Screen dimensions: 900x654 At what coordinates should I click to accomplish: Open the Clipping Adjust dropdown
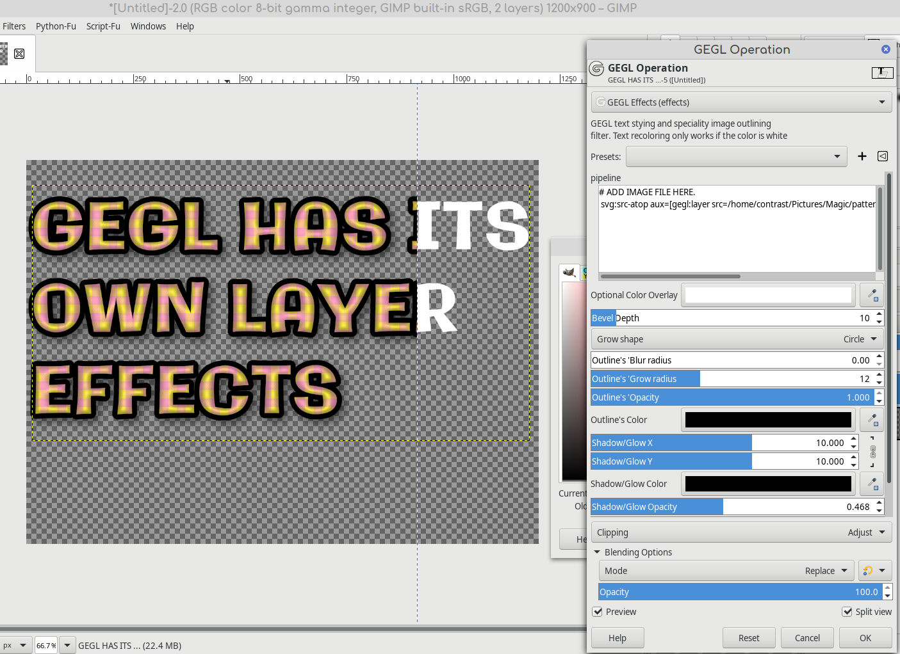[x=741, y=532]
